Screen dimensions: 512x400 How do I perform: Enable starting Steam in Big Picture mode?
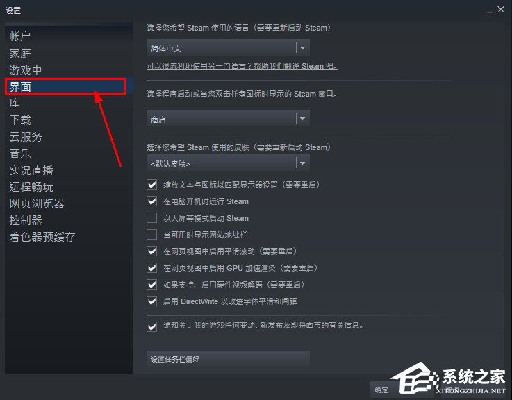(x=152, y=218)
